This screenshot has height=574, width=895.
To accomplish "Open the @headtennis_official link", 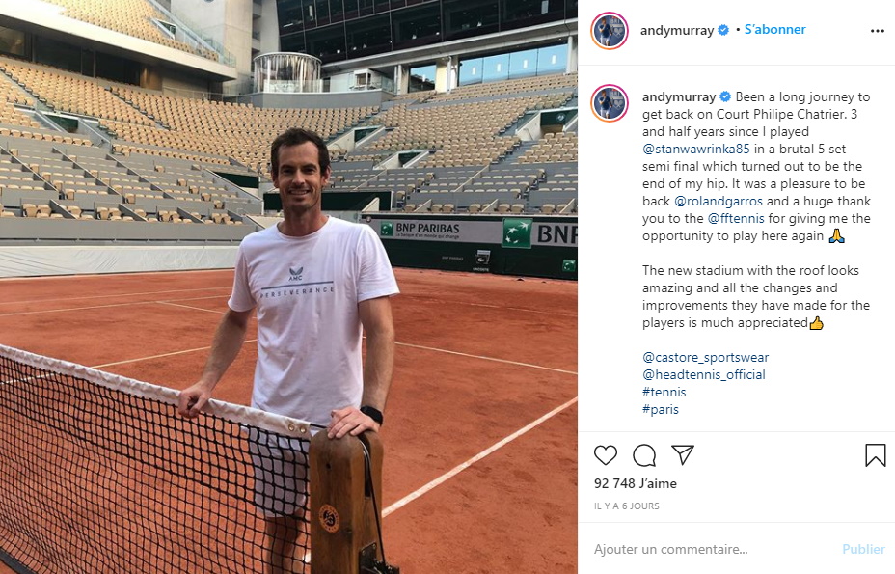I will pos(704,374).
